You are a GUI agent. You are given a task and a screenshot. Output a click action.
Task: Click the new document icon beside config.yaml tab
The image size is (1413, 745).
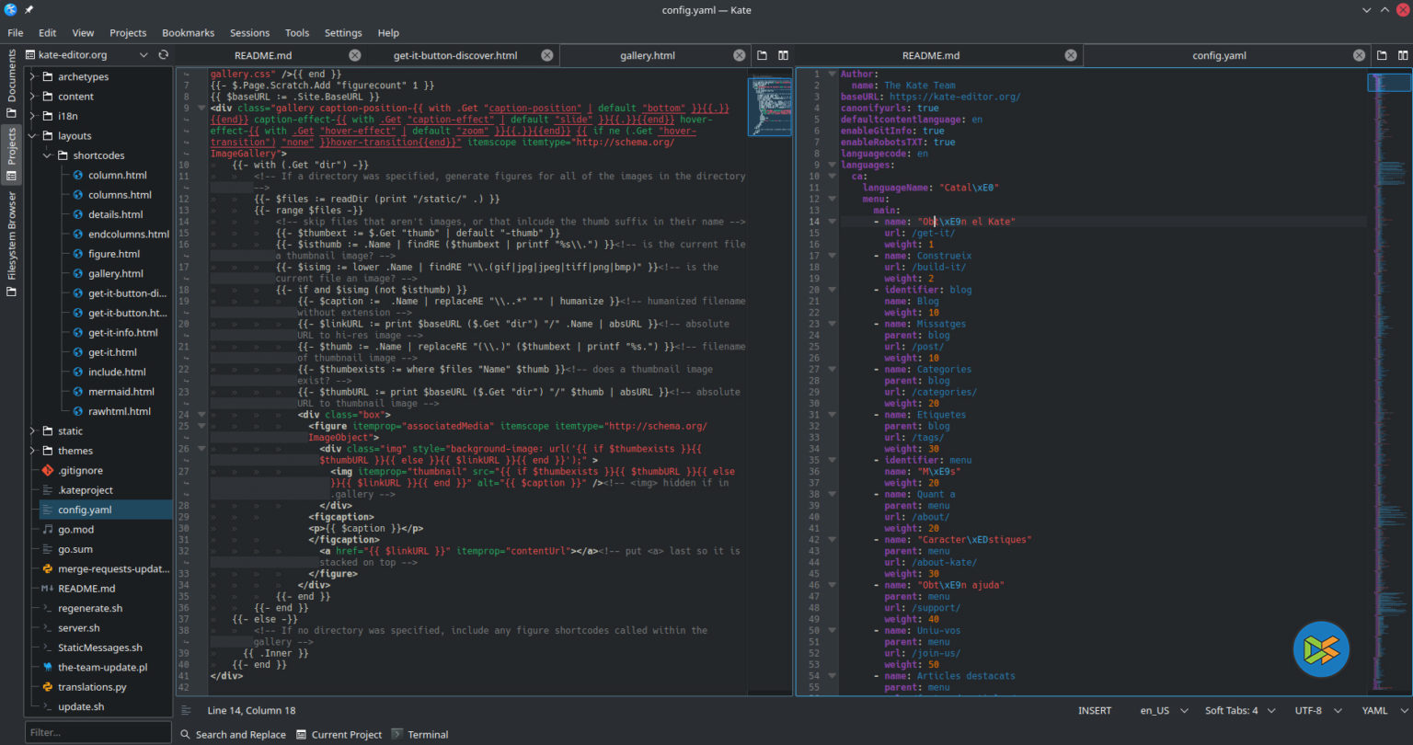pos(1381,55)
